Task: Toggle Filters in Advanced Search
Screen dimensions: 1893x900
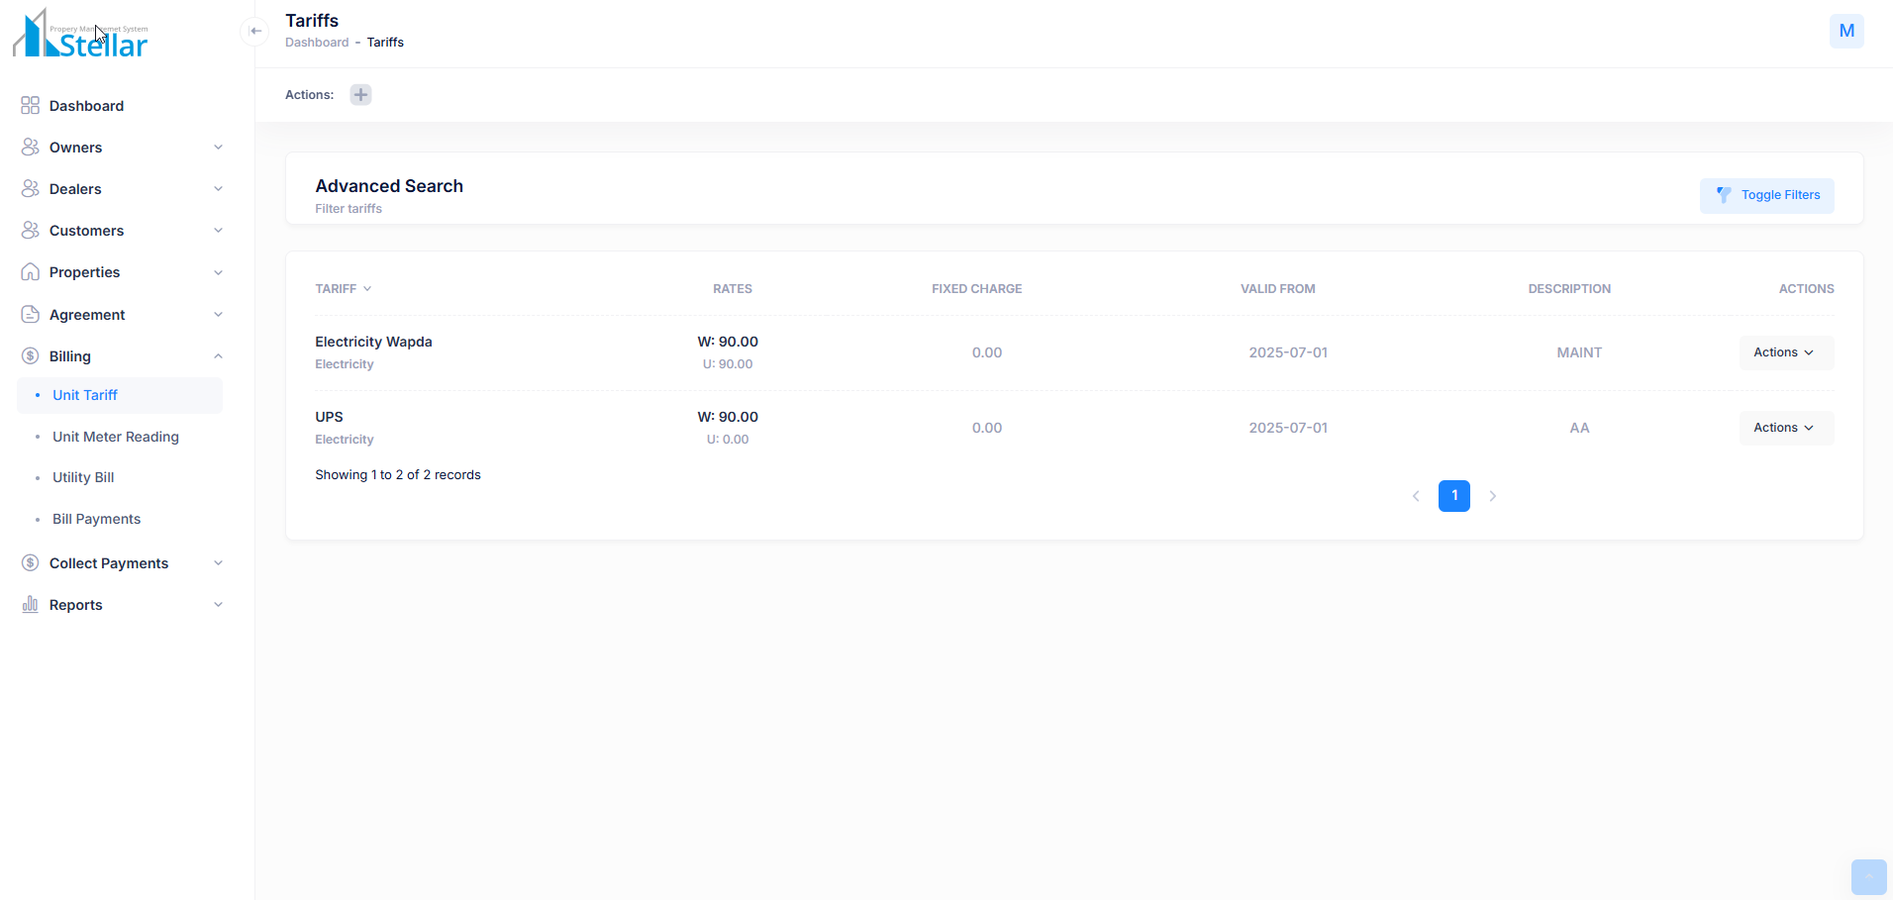Action: point(1766,195)
